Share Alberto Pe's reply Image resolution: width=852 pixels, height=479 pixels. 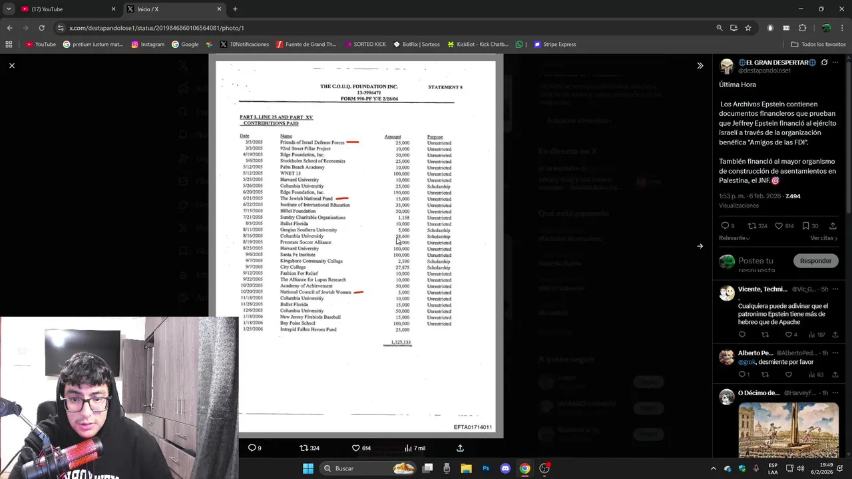[835, 375]
